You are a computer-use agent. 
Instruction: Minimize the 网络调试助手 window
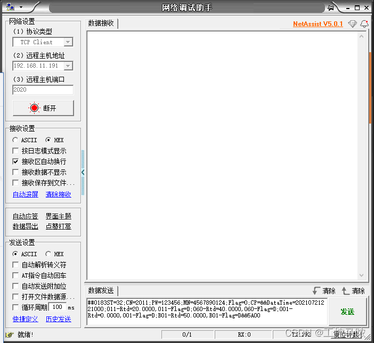pyautogui.click(x=348, y=8)
